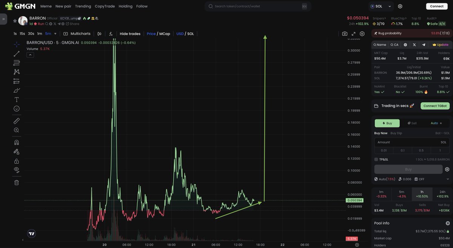Select the patterns drawing tool

pos(17,72)
